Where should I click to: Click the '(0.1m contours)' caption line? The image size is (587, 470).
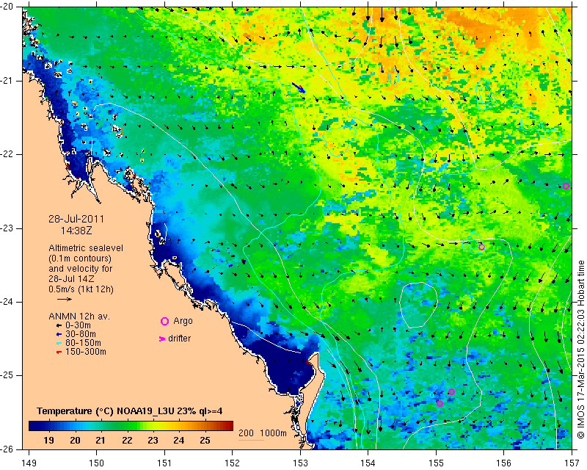pyautogui.click(x=80, y=258)
